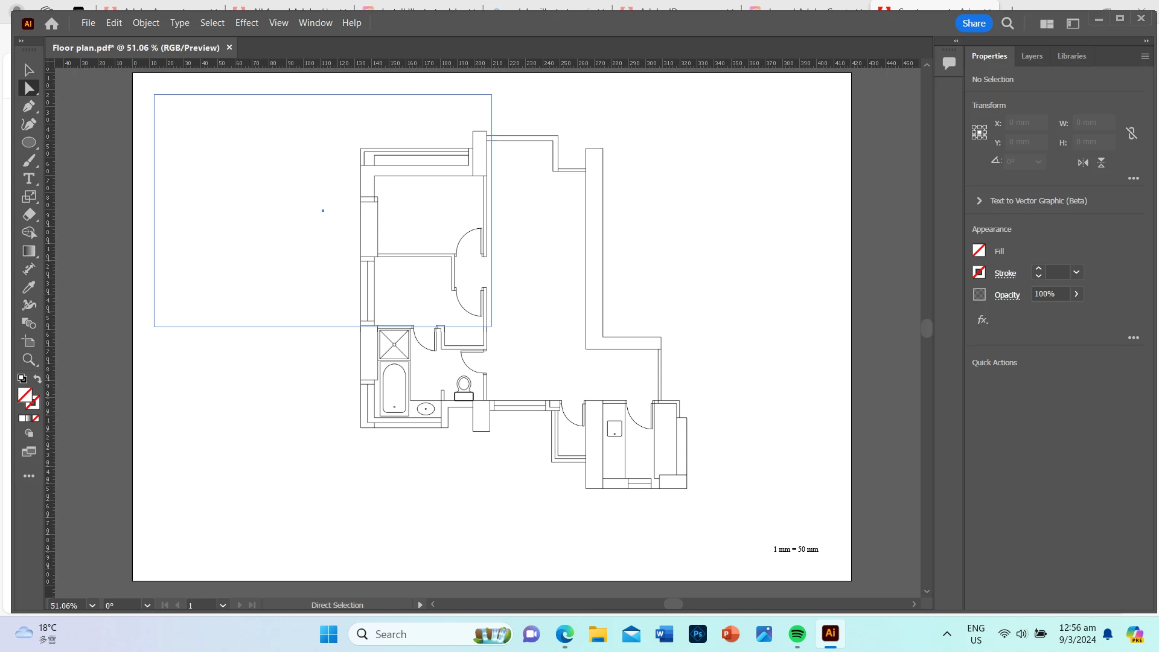
Task: Expand Text to Vector Graphic section
Action: 979,201
